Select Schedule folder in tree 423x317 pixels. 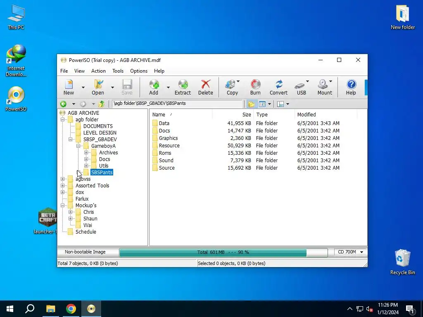(86, 232)
